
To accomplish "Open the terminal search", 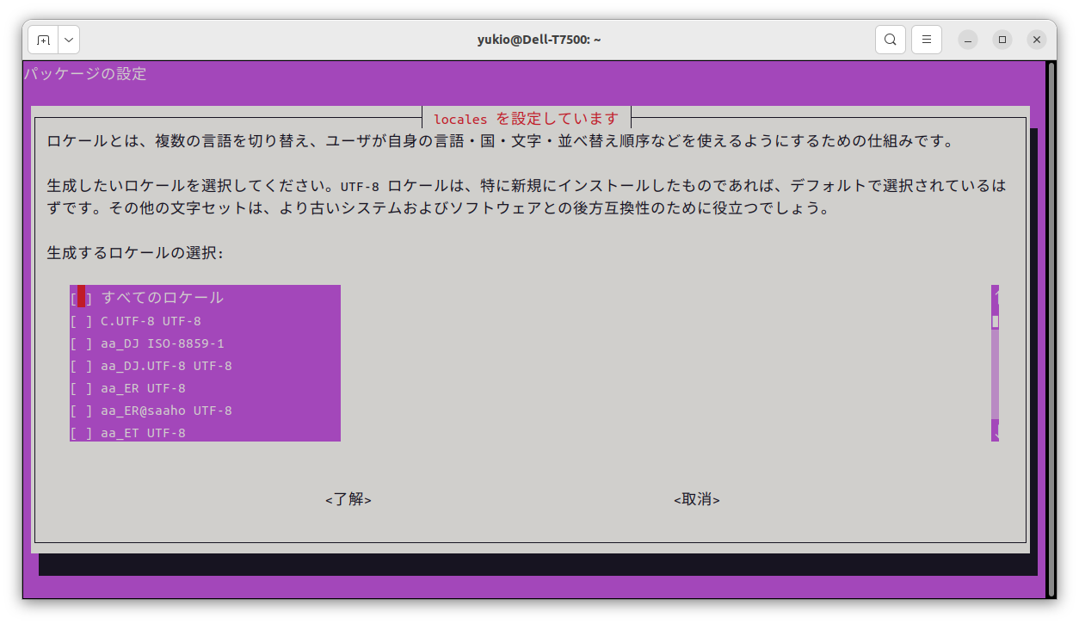I will (x=890, y=39).
